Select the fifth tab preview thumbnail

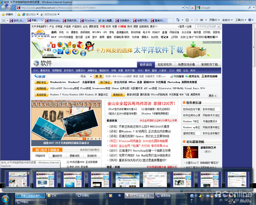point(128,179)
